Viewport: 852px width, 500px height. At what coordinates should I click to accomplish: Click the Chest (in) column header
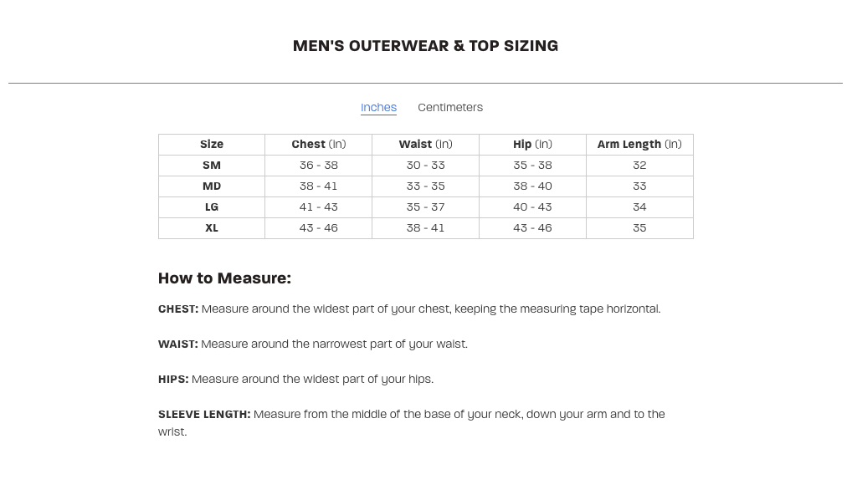(x=318, y=144)
